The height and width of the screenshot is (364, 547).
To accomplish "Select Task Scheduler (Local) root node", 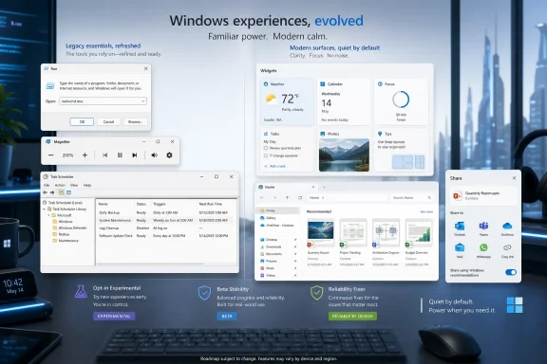I will (x=63, y=202).
